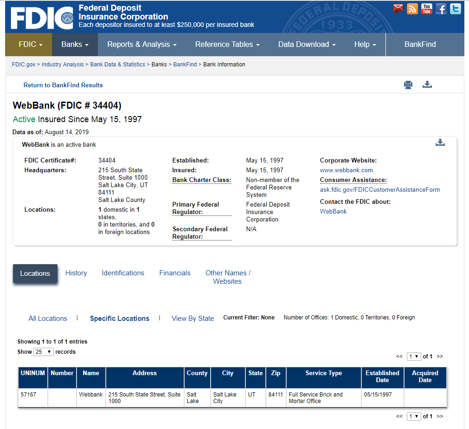This screenshot has width=469, height=429.
Task: Open the BankFind breadcrumb link
Action: 185,65
